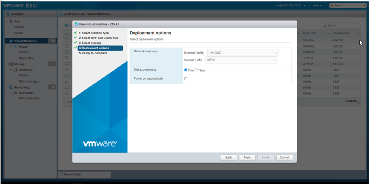
Task: Tick the checkbox of the 6.06 GB row
Action: [67, 46]
